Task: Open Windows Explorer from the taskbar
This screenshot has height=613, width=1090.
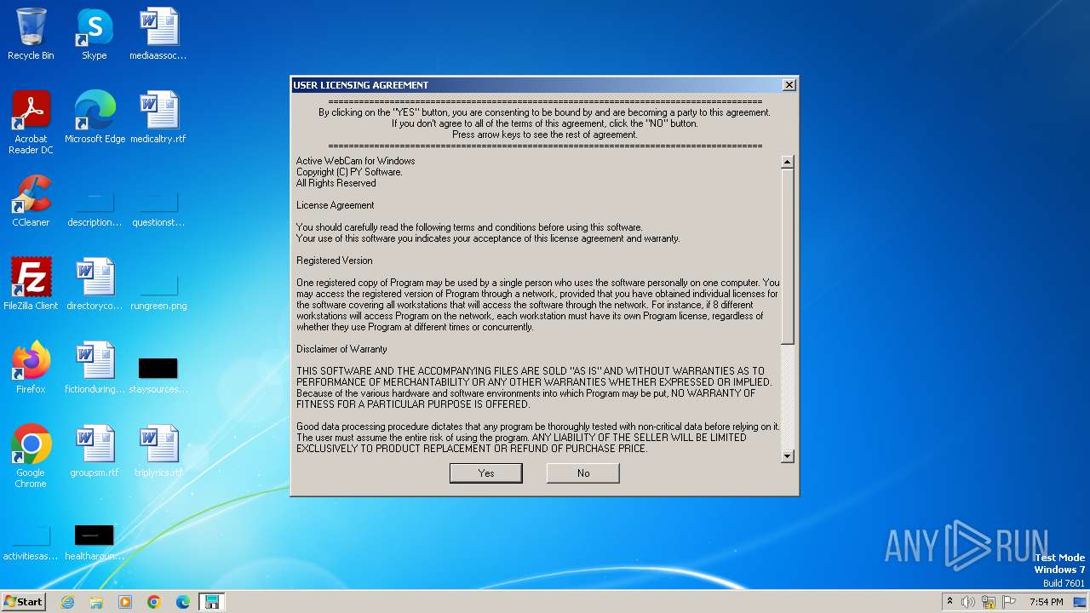Action: coord(96,601)
